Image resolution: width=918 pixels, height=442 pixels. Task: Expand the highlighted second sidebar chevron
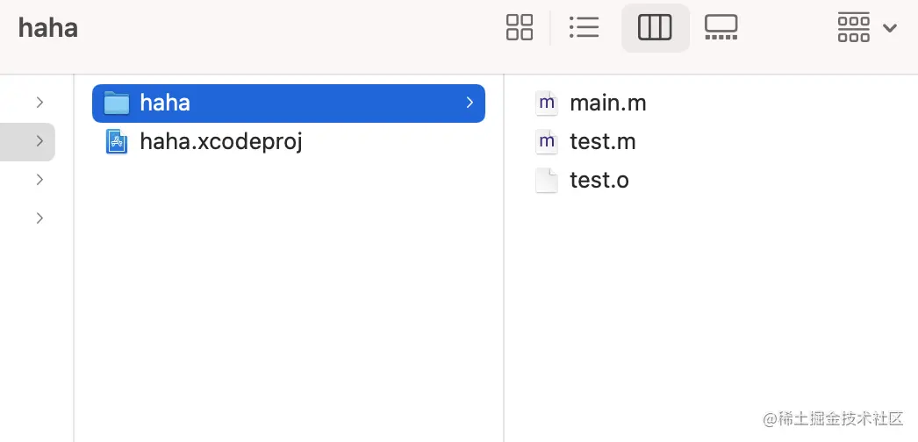coord(39,141)
